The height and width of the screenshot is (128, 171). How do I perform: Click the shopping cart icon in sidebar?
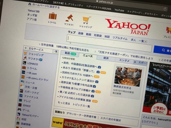coord(25,53)
